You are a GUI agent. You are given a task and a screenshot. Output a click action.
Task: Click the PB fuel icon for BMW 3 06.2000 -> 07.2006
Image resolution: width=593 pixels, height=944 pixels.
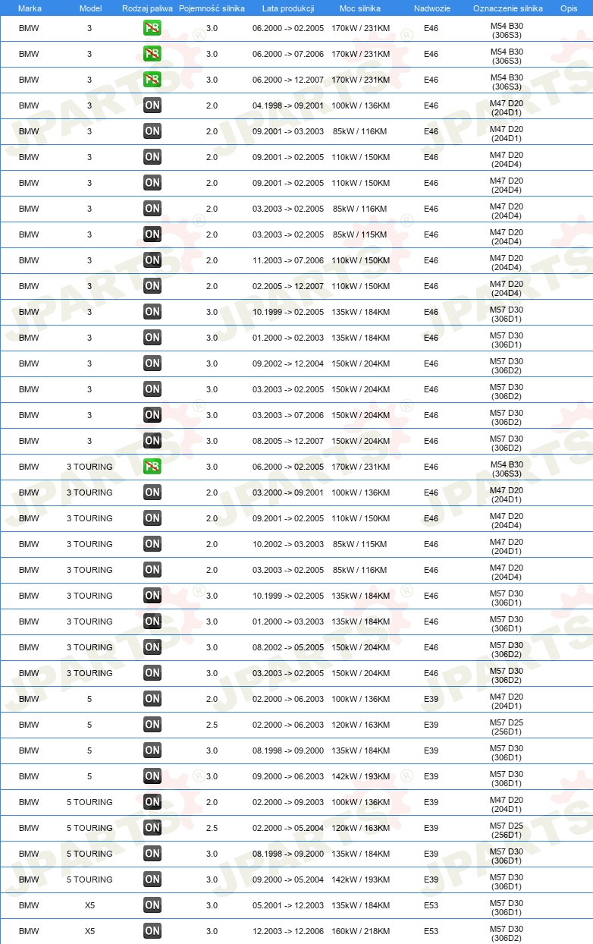[152, 54]
